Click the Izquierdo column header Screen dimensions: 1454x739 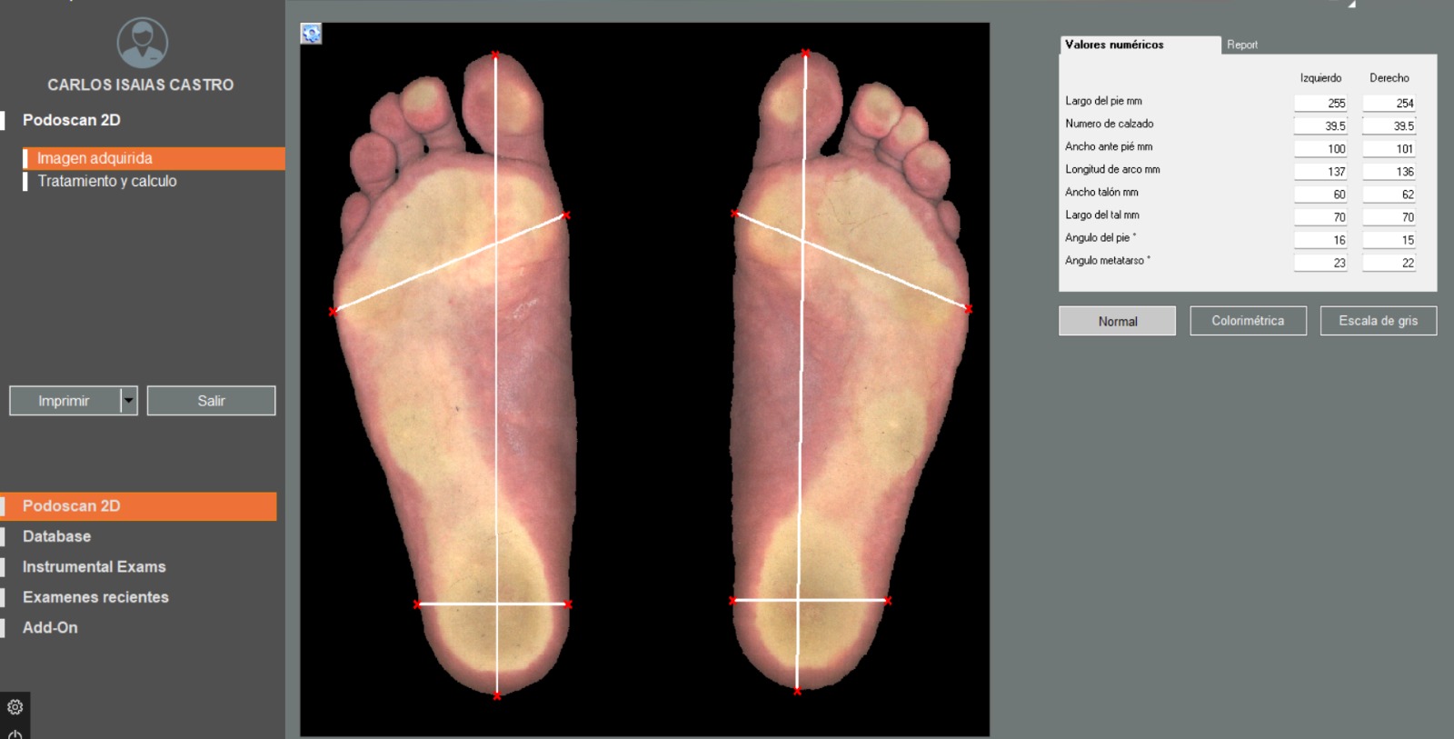click(1320, 78)
